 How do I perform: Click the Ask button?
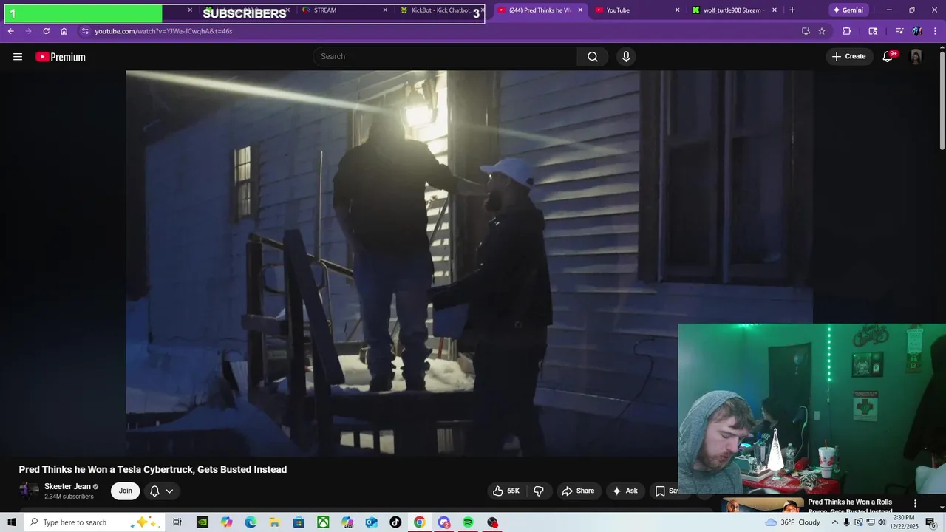[x=625, y=491]
